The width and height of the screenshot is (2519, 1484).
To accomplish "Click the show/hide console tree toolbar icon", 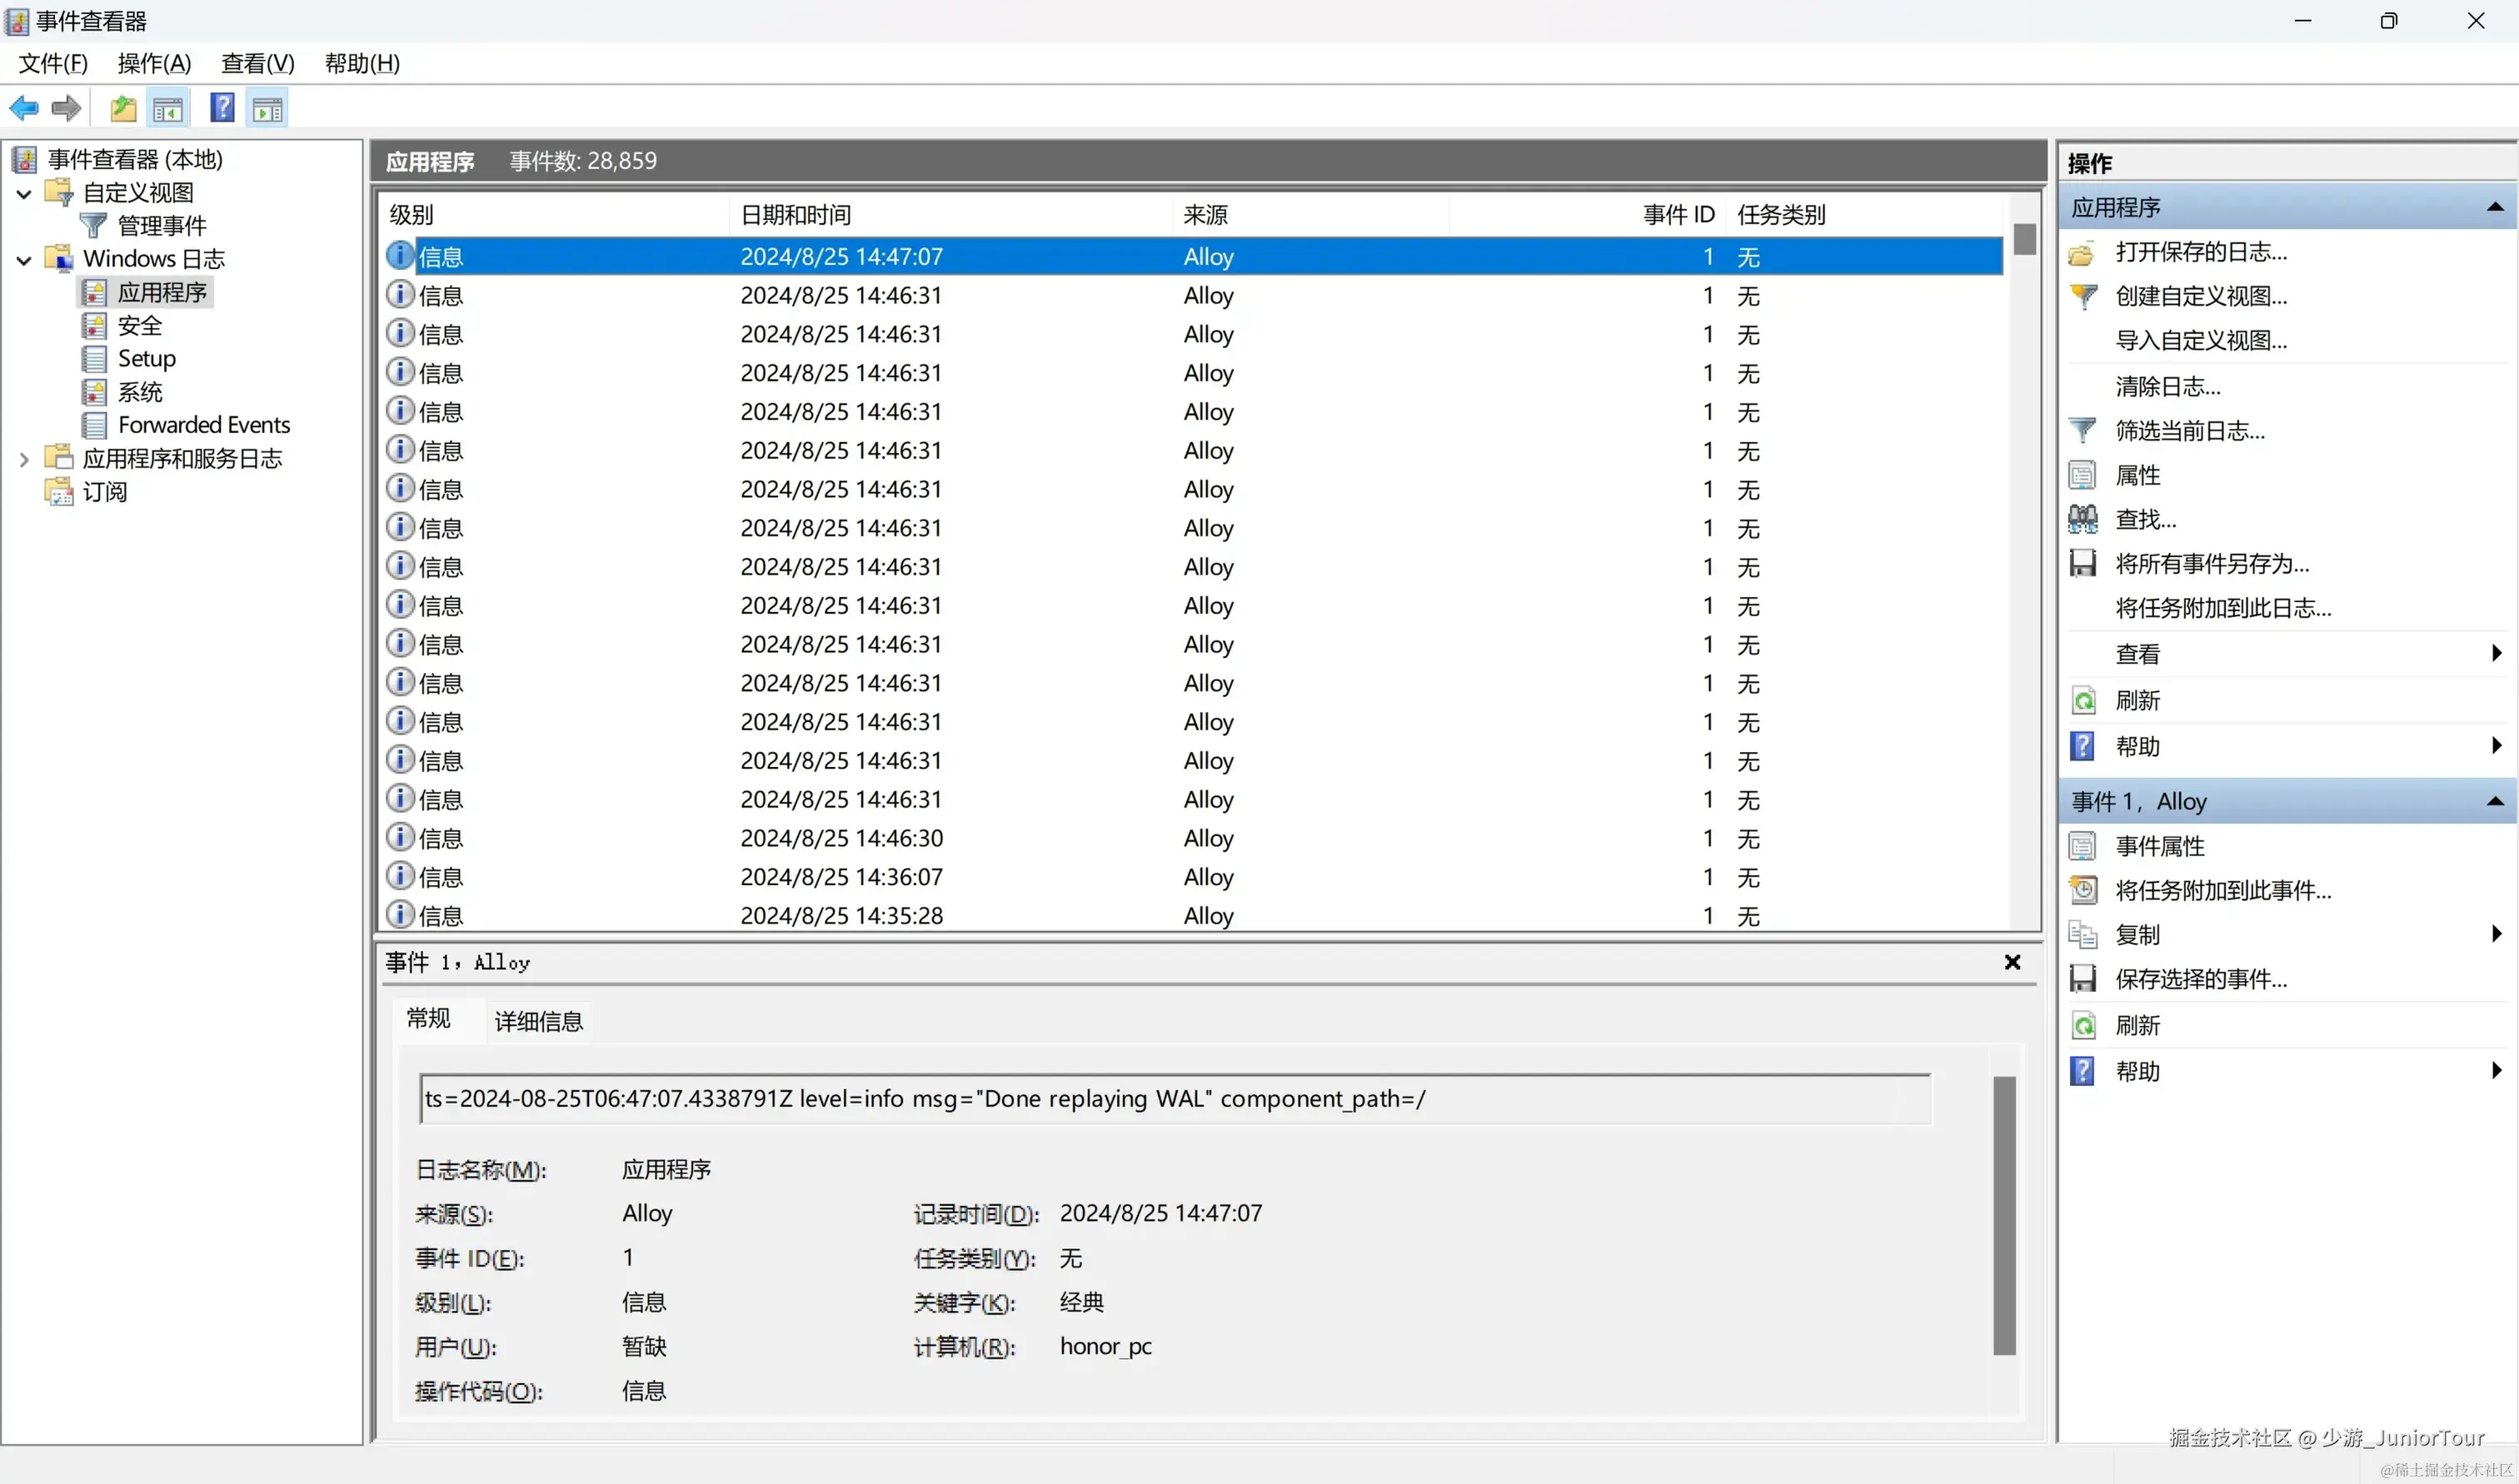I will tap(168, 108).
